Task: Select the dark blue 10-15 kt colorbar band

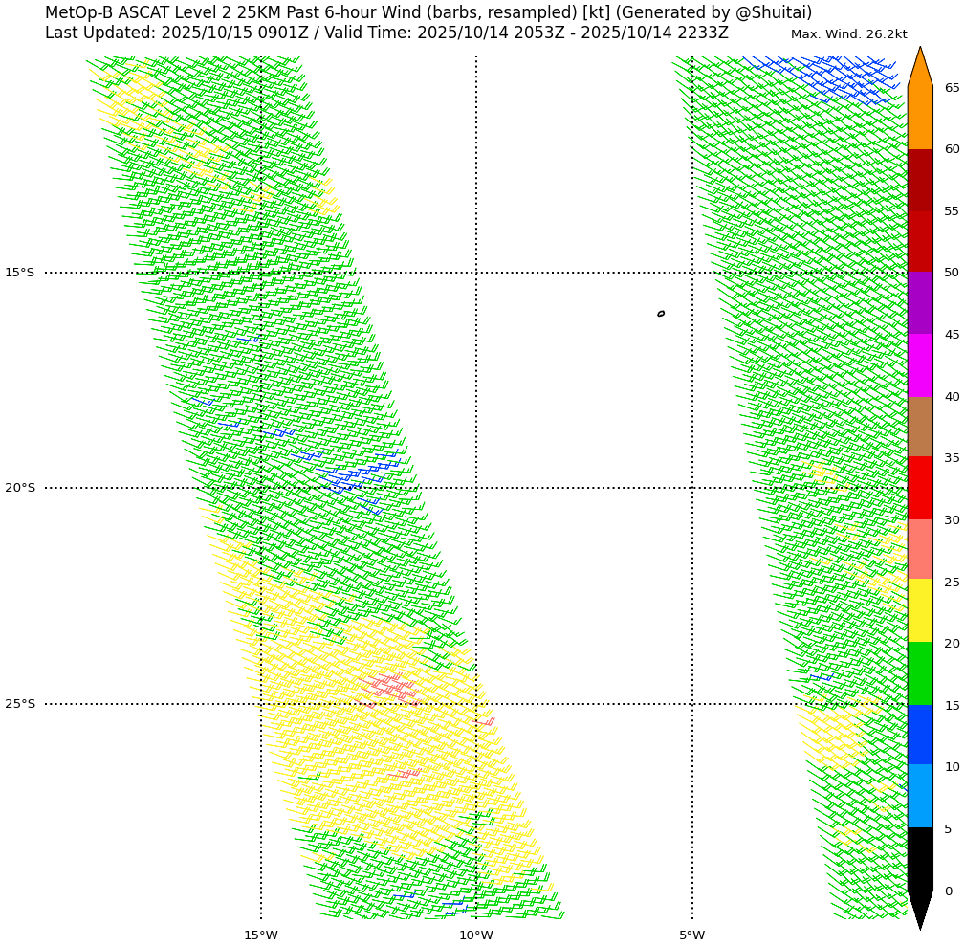Action: coord(919,735)
